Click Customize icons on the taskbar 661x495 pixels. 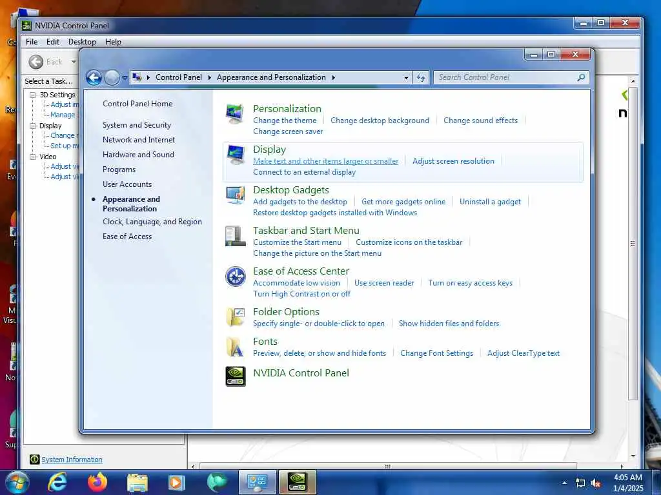(x=409, y=242)
